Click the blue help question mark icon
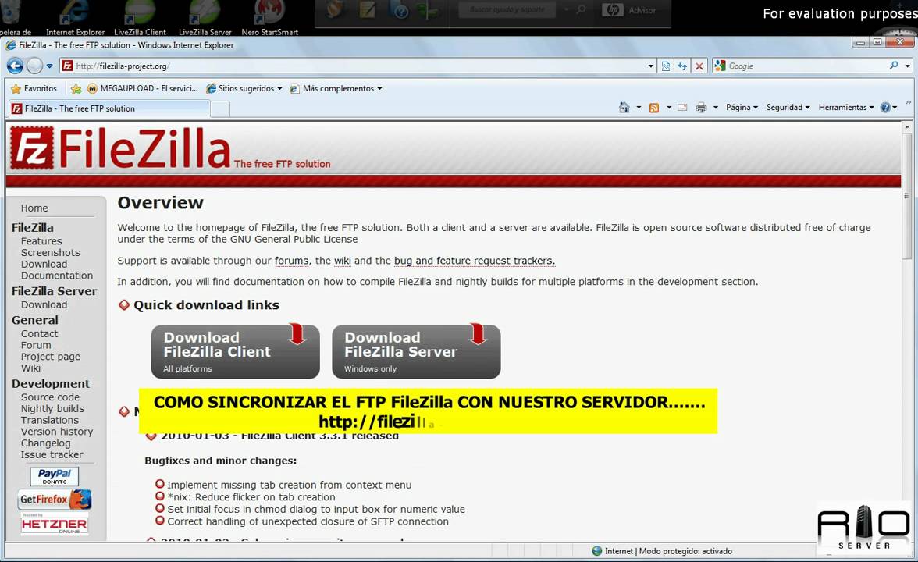Screen dimensions: 918x562 885,107
